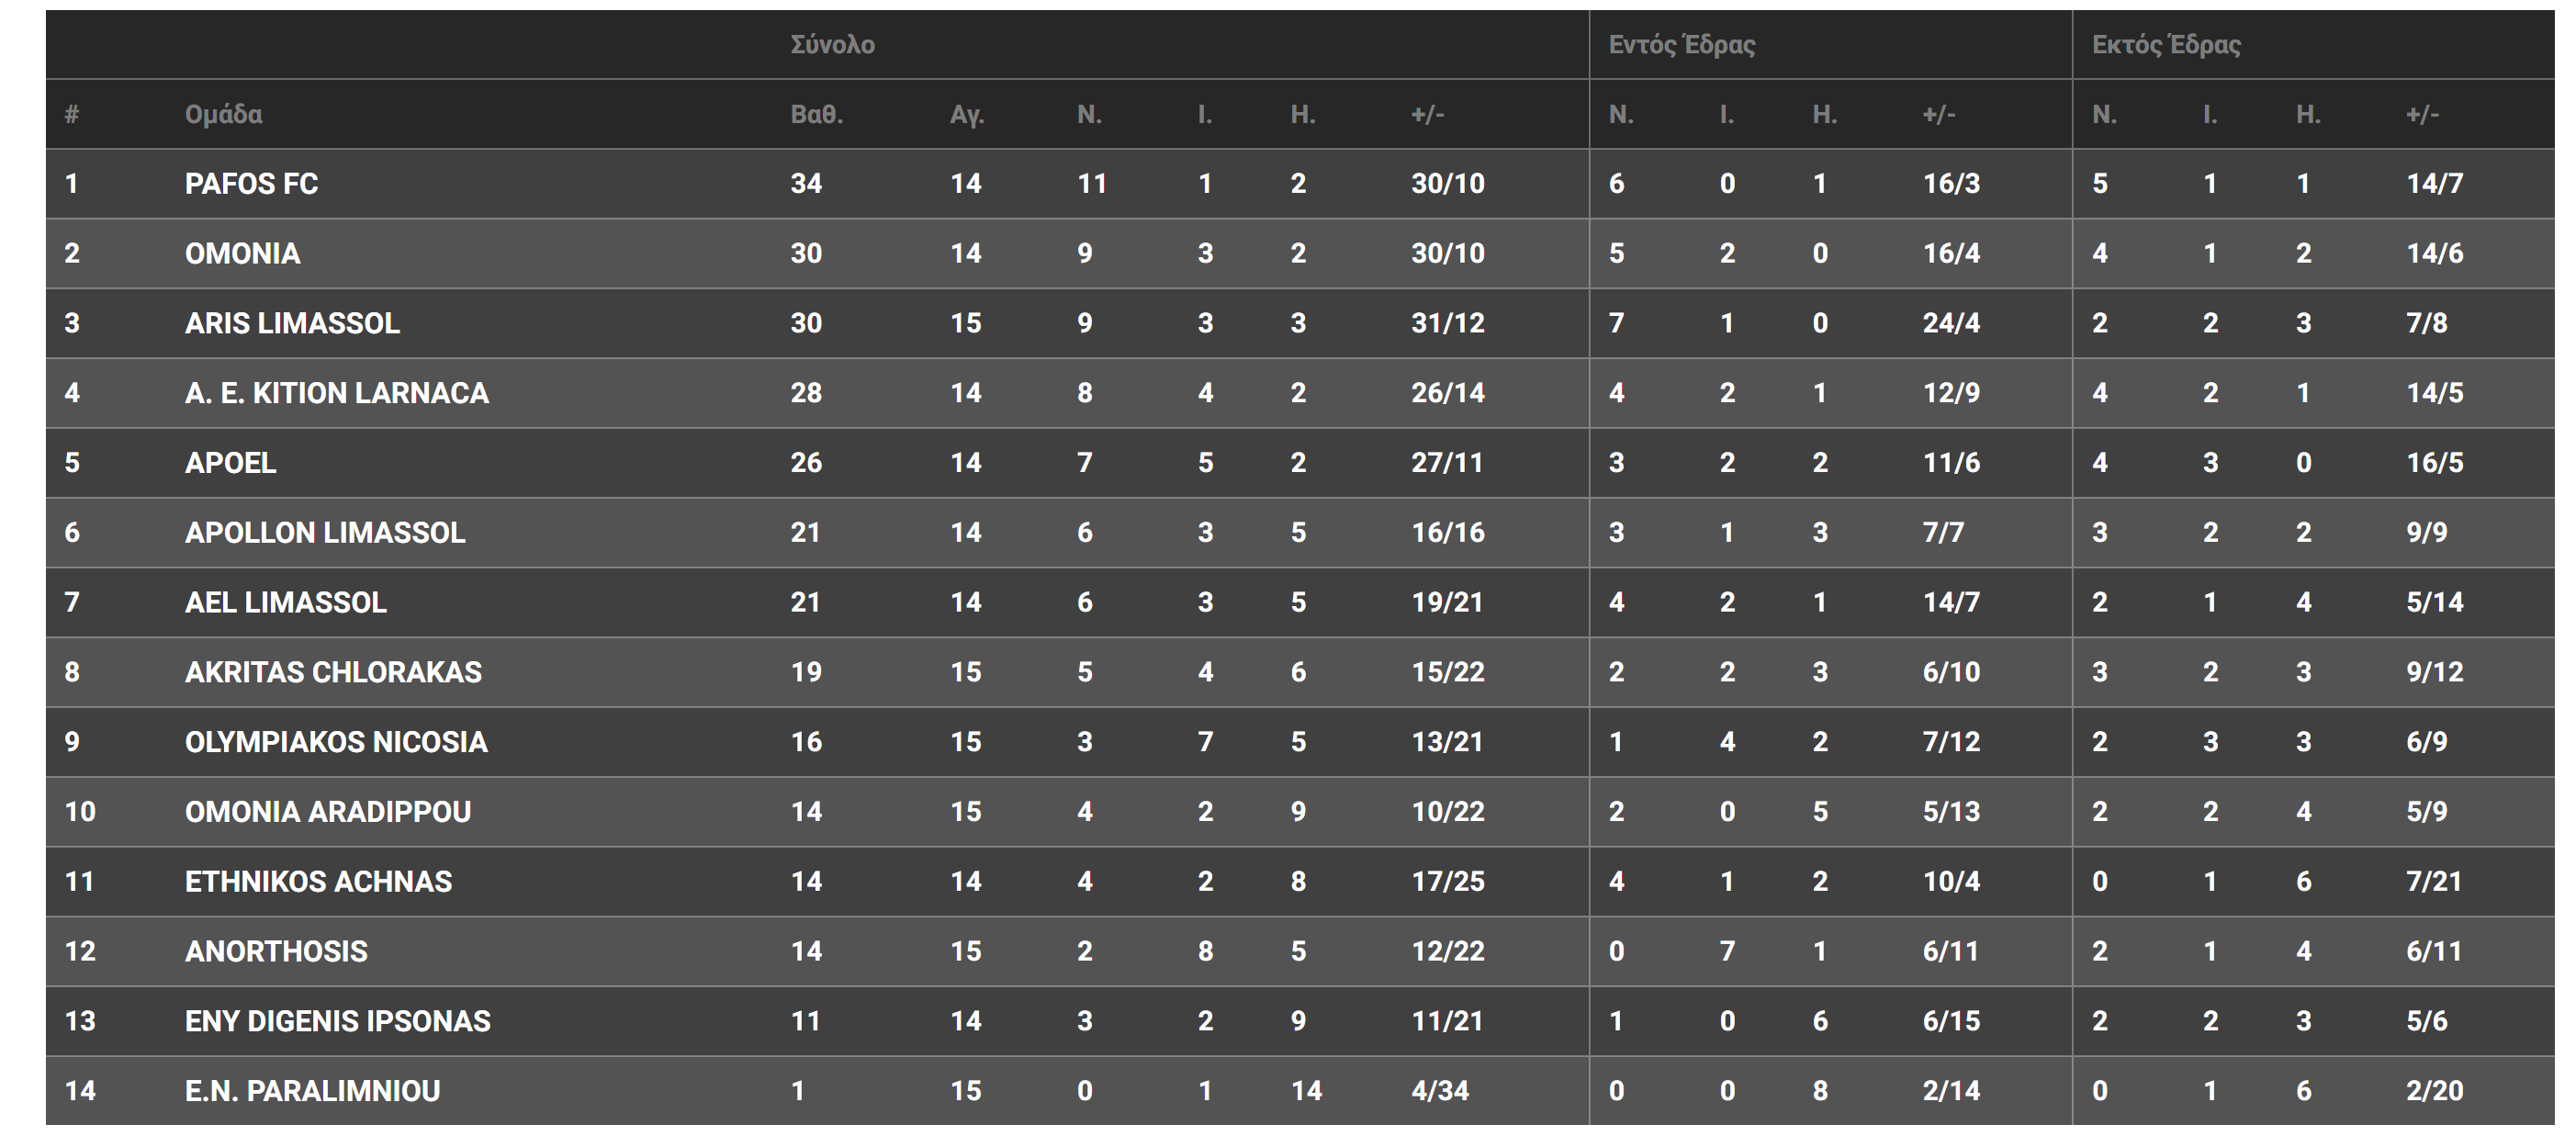Image resolution: width=2576 pixels, height=1136 pixels.
Task: Click the Σύνολο section header
Action: (832, 45)
